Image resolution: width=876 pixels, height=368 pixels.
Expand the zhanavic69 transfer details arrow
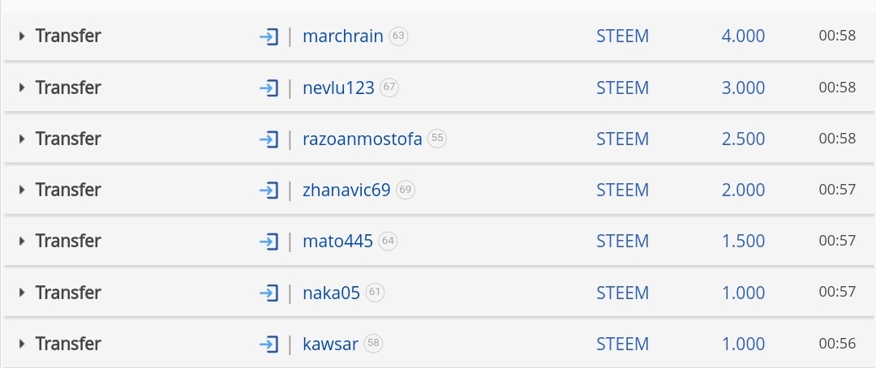click(x=22, y=190)
